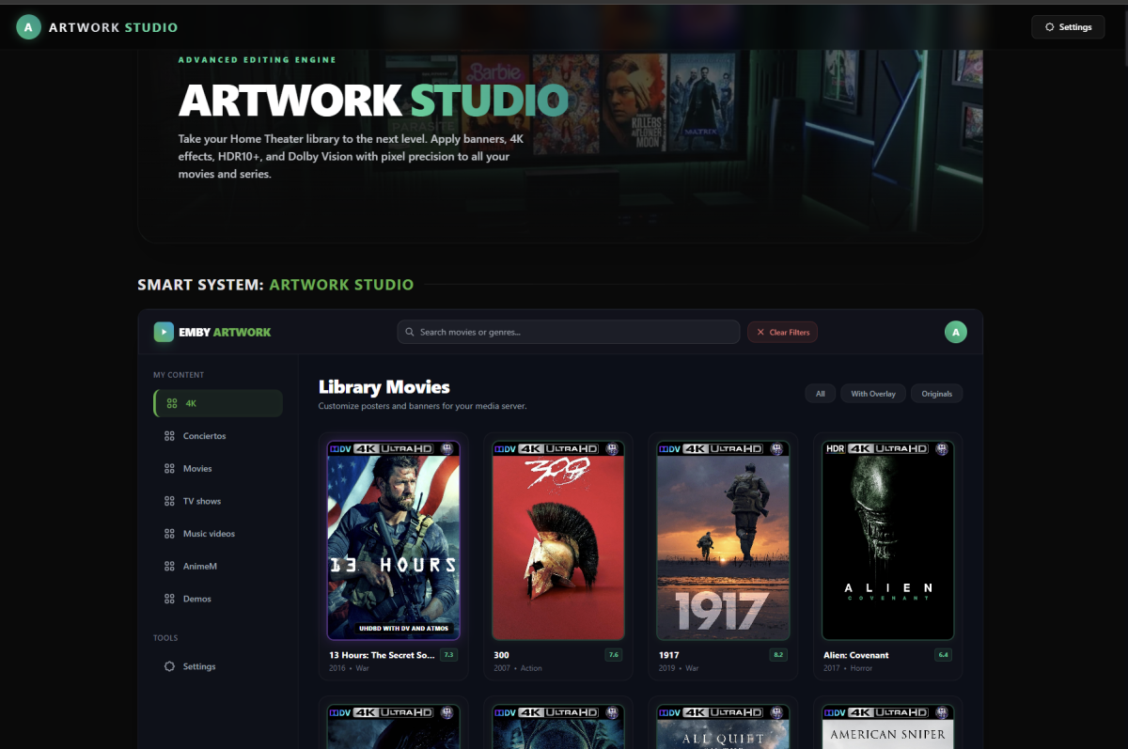Click the round emblem on Alien Covenant poster
This screenshot has width=1128, height=749.
click(x=942, y=449)
